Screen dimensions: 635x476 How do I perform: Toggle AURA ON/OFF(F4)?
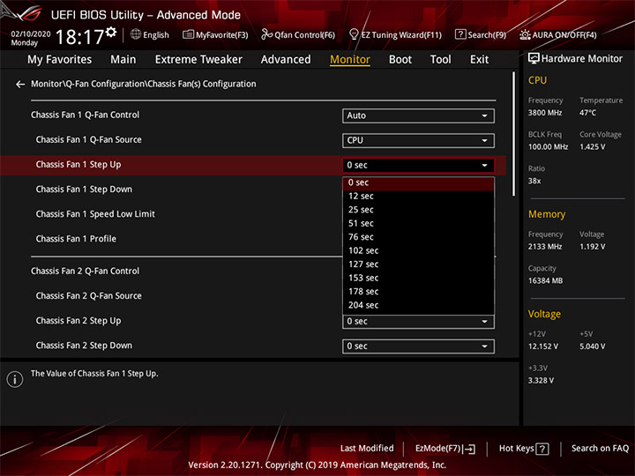pos(558,34)
